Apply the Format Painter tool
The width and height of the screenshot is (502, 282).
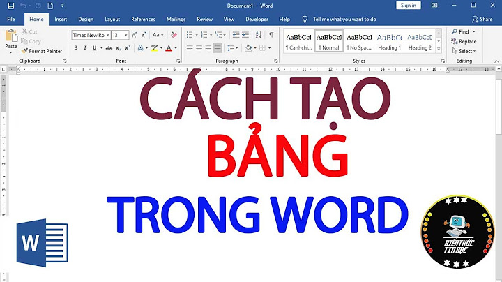coord(42,51)
